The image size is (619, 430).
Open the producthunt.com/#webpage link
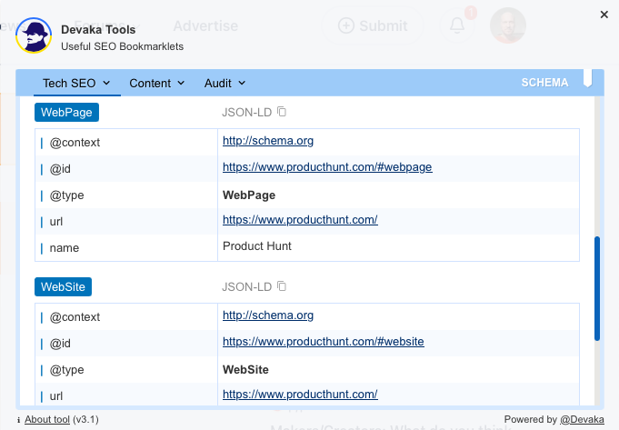click(327, 167)
